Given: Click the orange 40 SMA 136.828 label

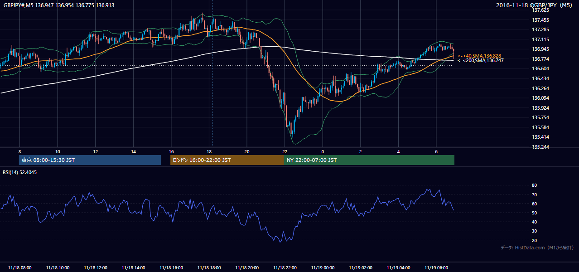Looking at the screenshot, I should point(479,56).
